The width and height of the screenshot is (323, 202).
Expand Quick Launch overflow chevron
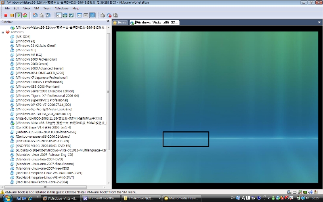[x=38, y=198]
